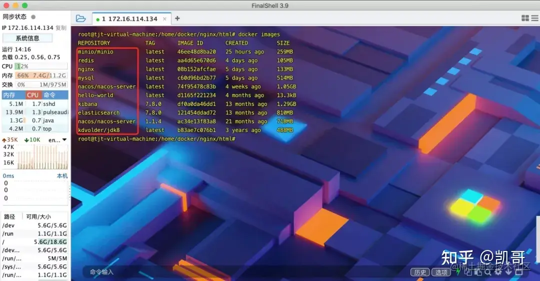
Task: Sort process list by CPU column
Action: [x=33, y=95]
